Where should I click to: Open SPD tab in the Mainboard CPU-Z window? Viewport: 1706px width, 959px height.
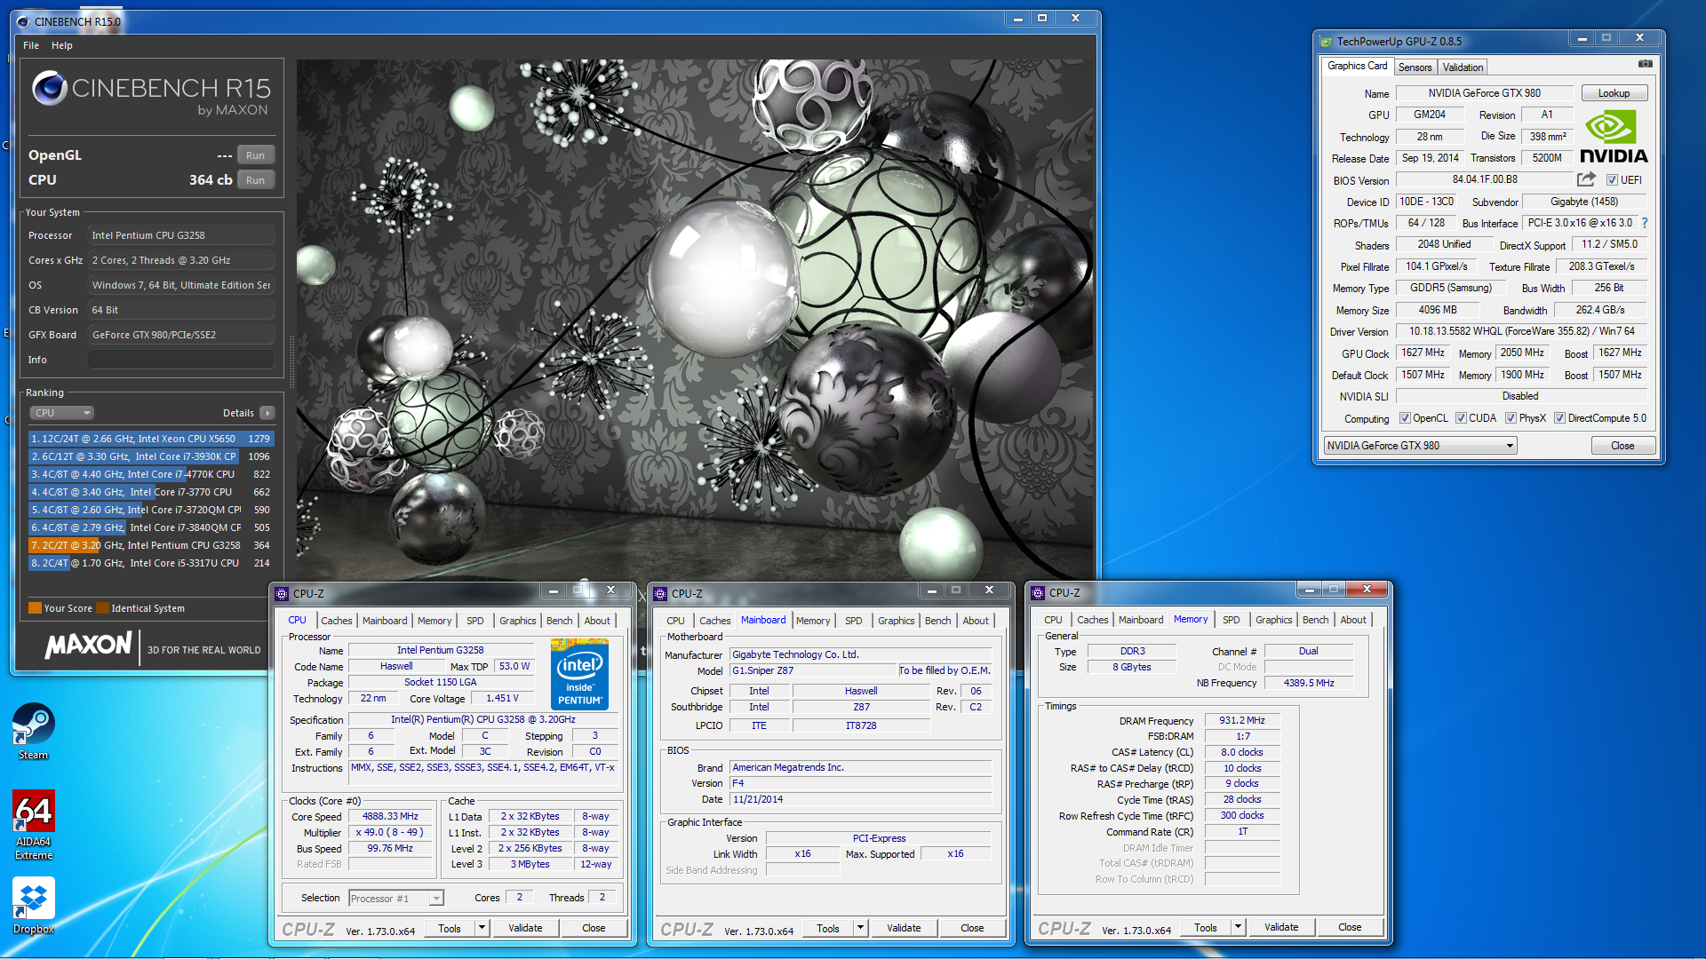(x=854, y=621)
